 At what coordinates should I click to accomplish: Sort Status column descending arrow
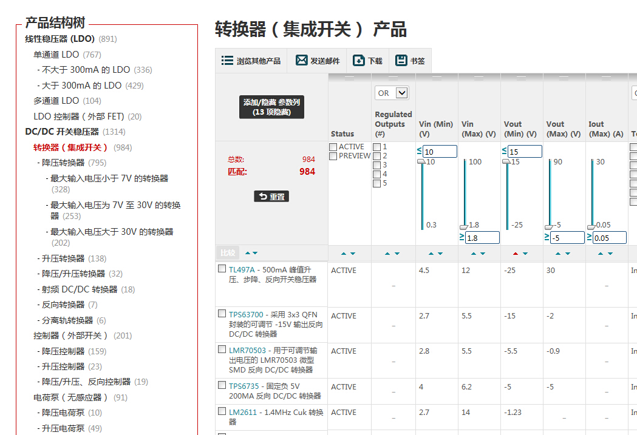pyautogui.click(x=353, y=254)
